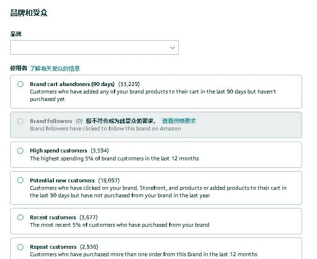Click the 品牌和受众 section heading
317x259 pixels.
click(29, 13)
